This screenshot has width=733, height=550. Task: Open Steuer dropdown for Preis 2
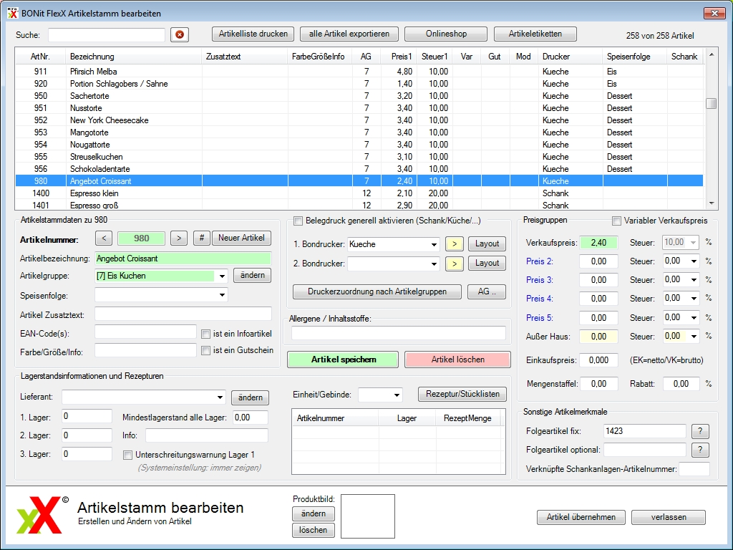click(694, 261)
